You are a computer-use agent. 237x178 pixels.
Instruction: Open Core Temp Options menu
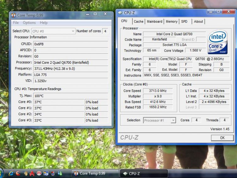click(29, 23)
